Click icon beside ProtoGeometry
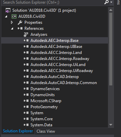Image resolution: width=121 pixels, height=137 pixels. (x=26, y=107)
